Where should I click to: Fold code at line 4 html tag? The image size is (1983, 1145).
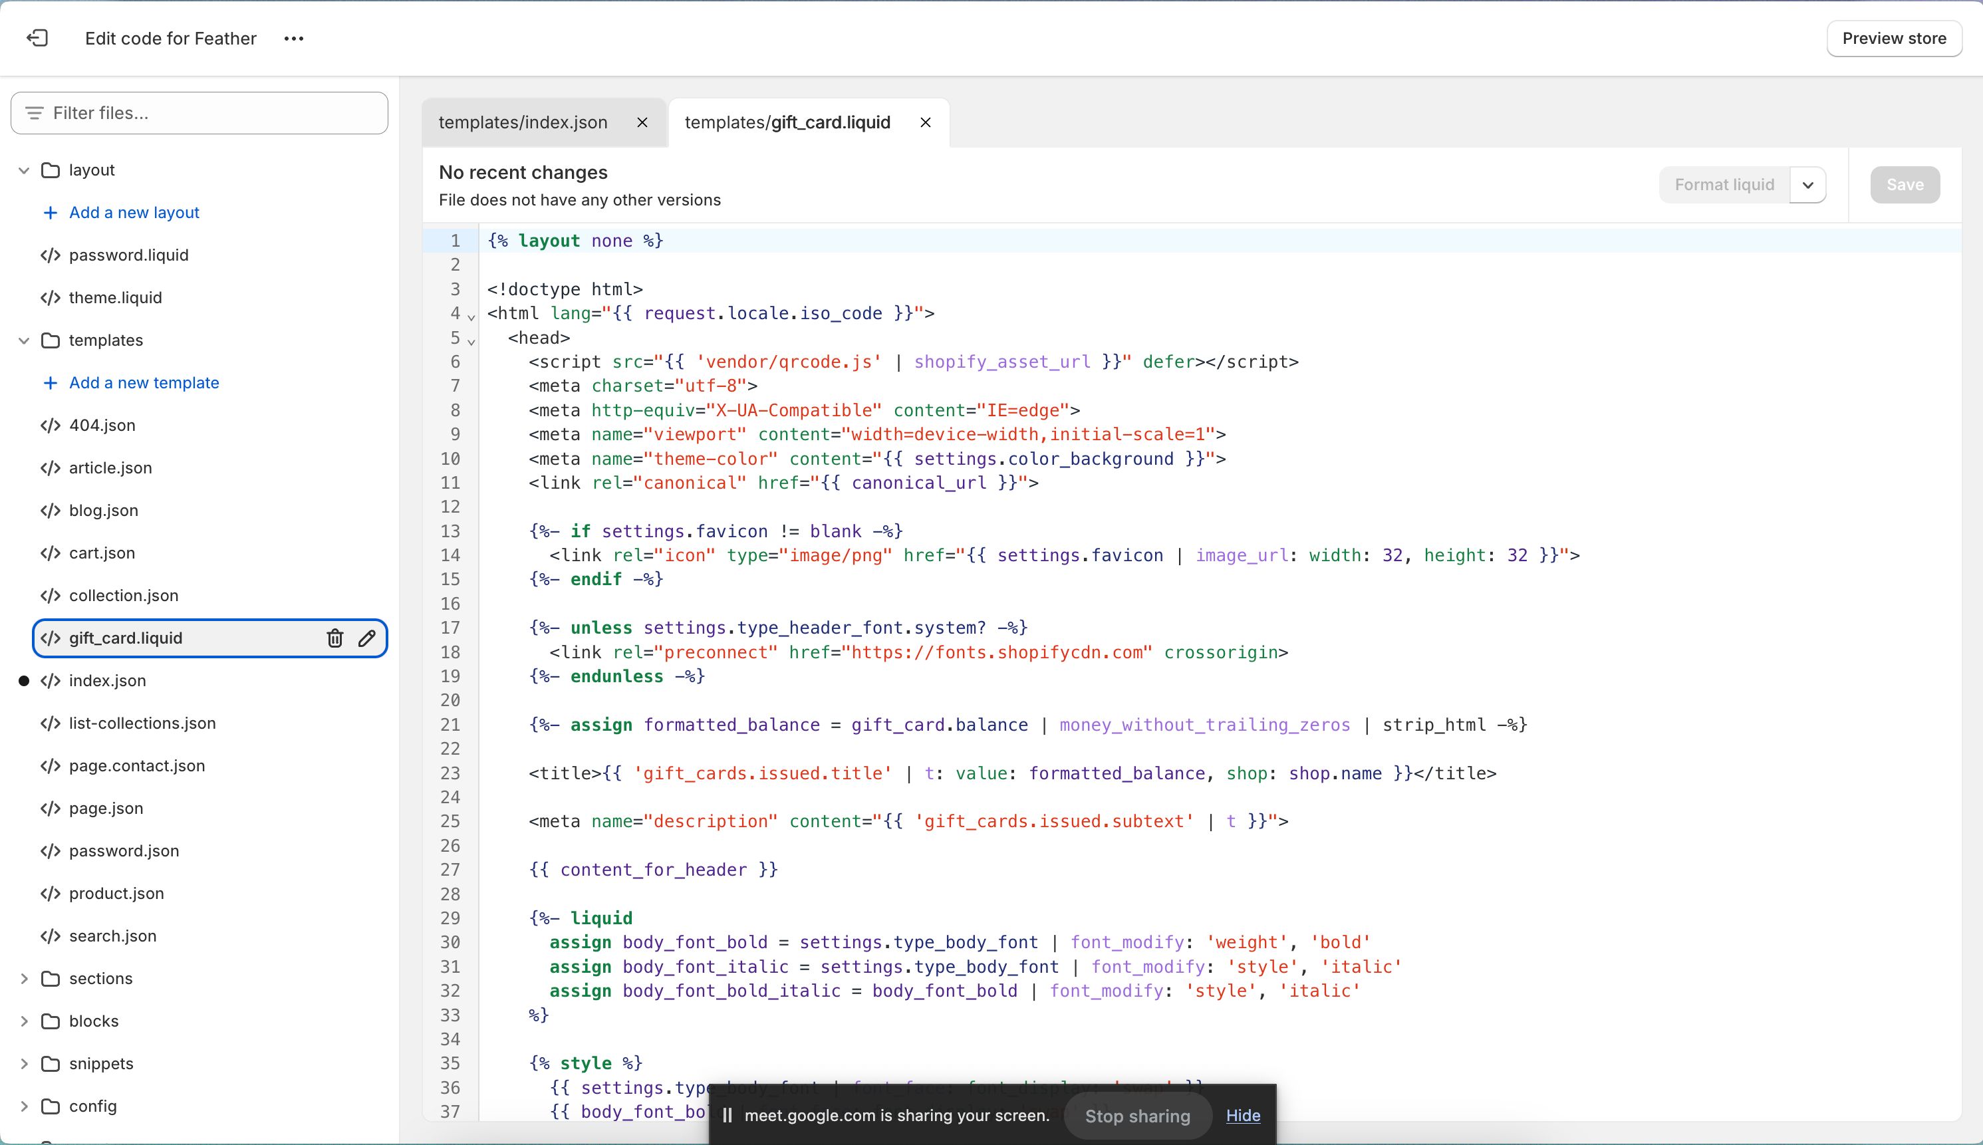click(471, 317)
